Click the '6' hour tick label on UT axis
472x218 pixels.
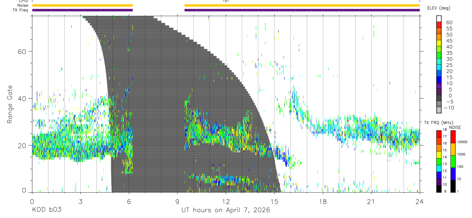pos(129,201)
